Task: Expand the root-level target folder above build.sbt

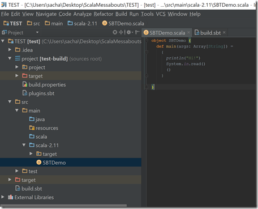Action: click(10, 180)
